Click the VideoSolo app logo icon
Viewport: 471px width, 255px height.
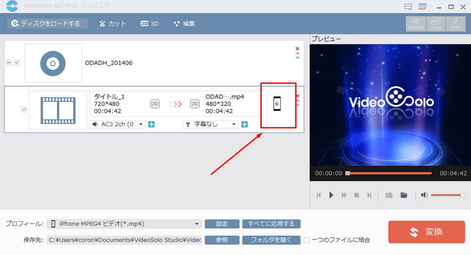[12, 6]
